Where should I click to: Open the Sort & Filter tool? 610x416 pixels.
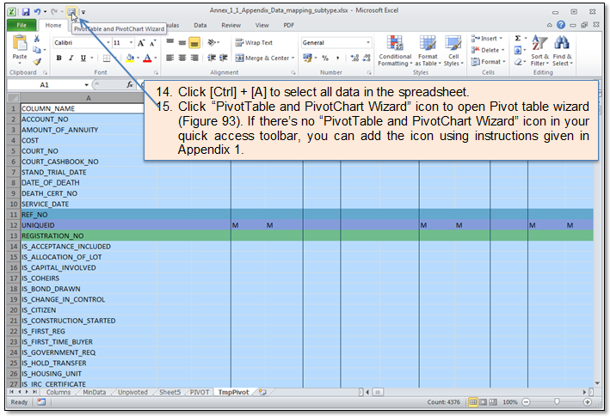(x=539, y=52)
